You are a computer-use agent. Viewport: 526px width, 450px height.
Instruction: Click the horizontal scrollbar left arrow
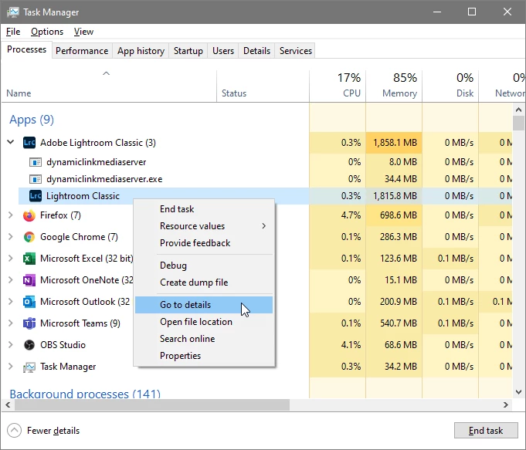8,405
